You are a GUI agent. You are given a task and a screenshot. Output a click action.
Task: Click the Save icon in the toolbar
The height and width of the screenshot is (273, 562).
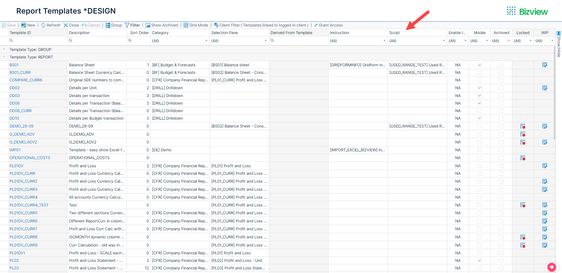click(4, 25)
